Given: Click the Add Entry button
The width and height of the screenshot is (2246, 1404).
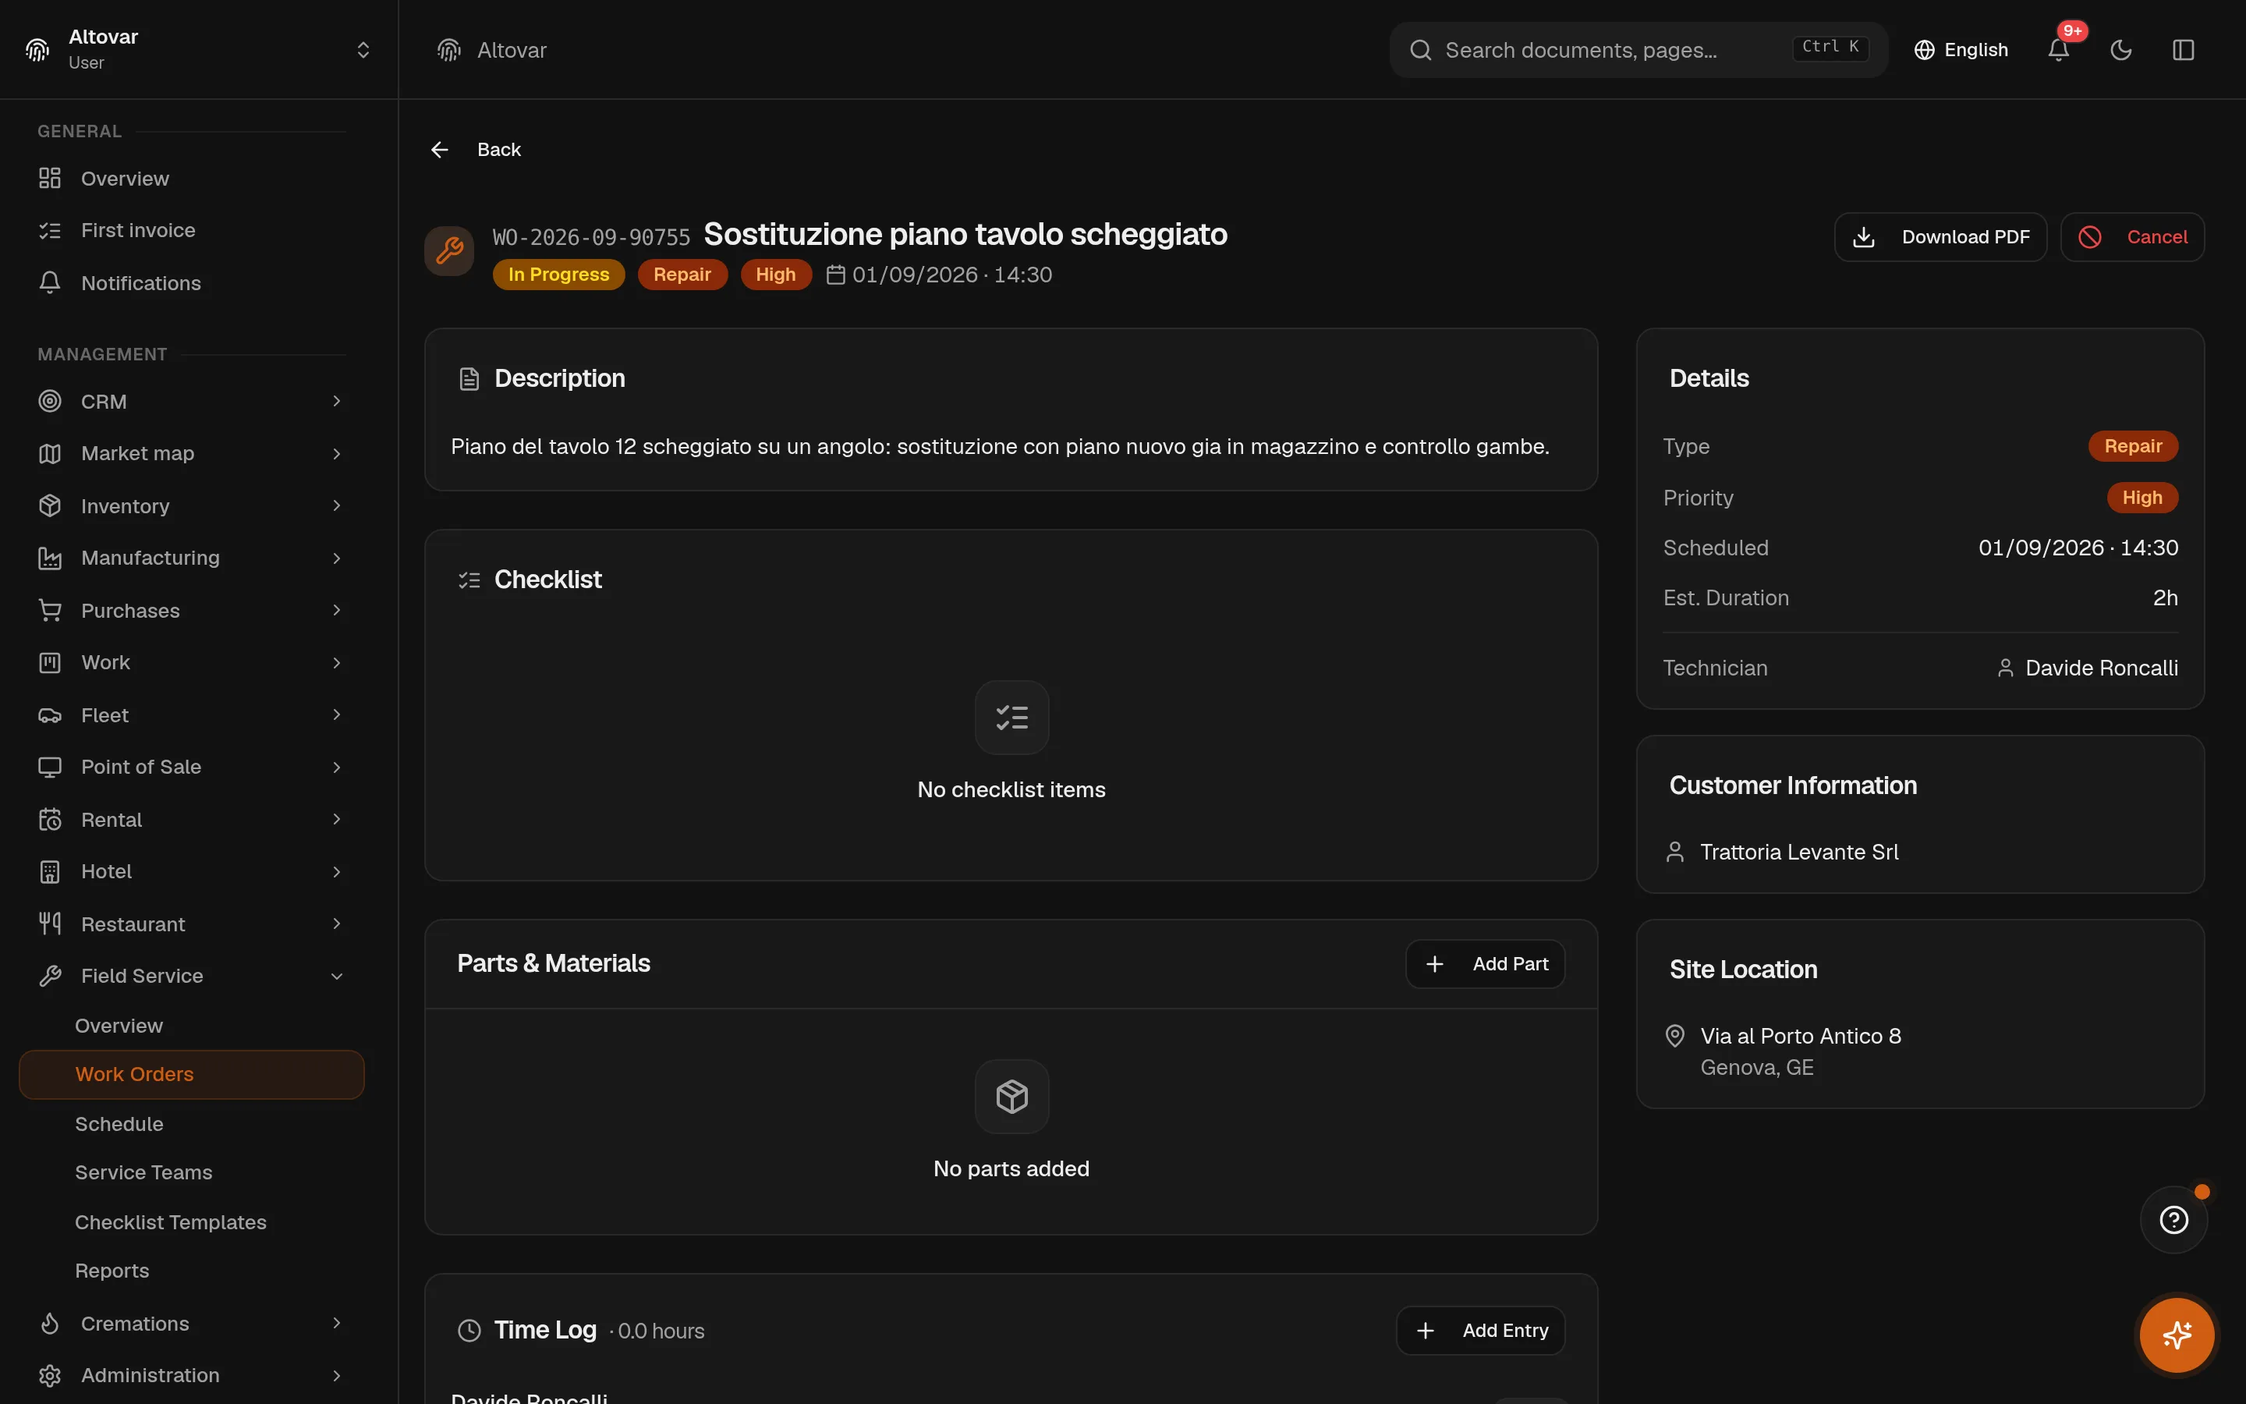Looking at the screenshot, I should [x=1480, y=1331].
